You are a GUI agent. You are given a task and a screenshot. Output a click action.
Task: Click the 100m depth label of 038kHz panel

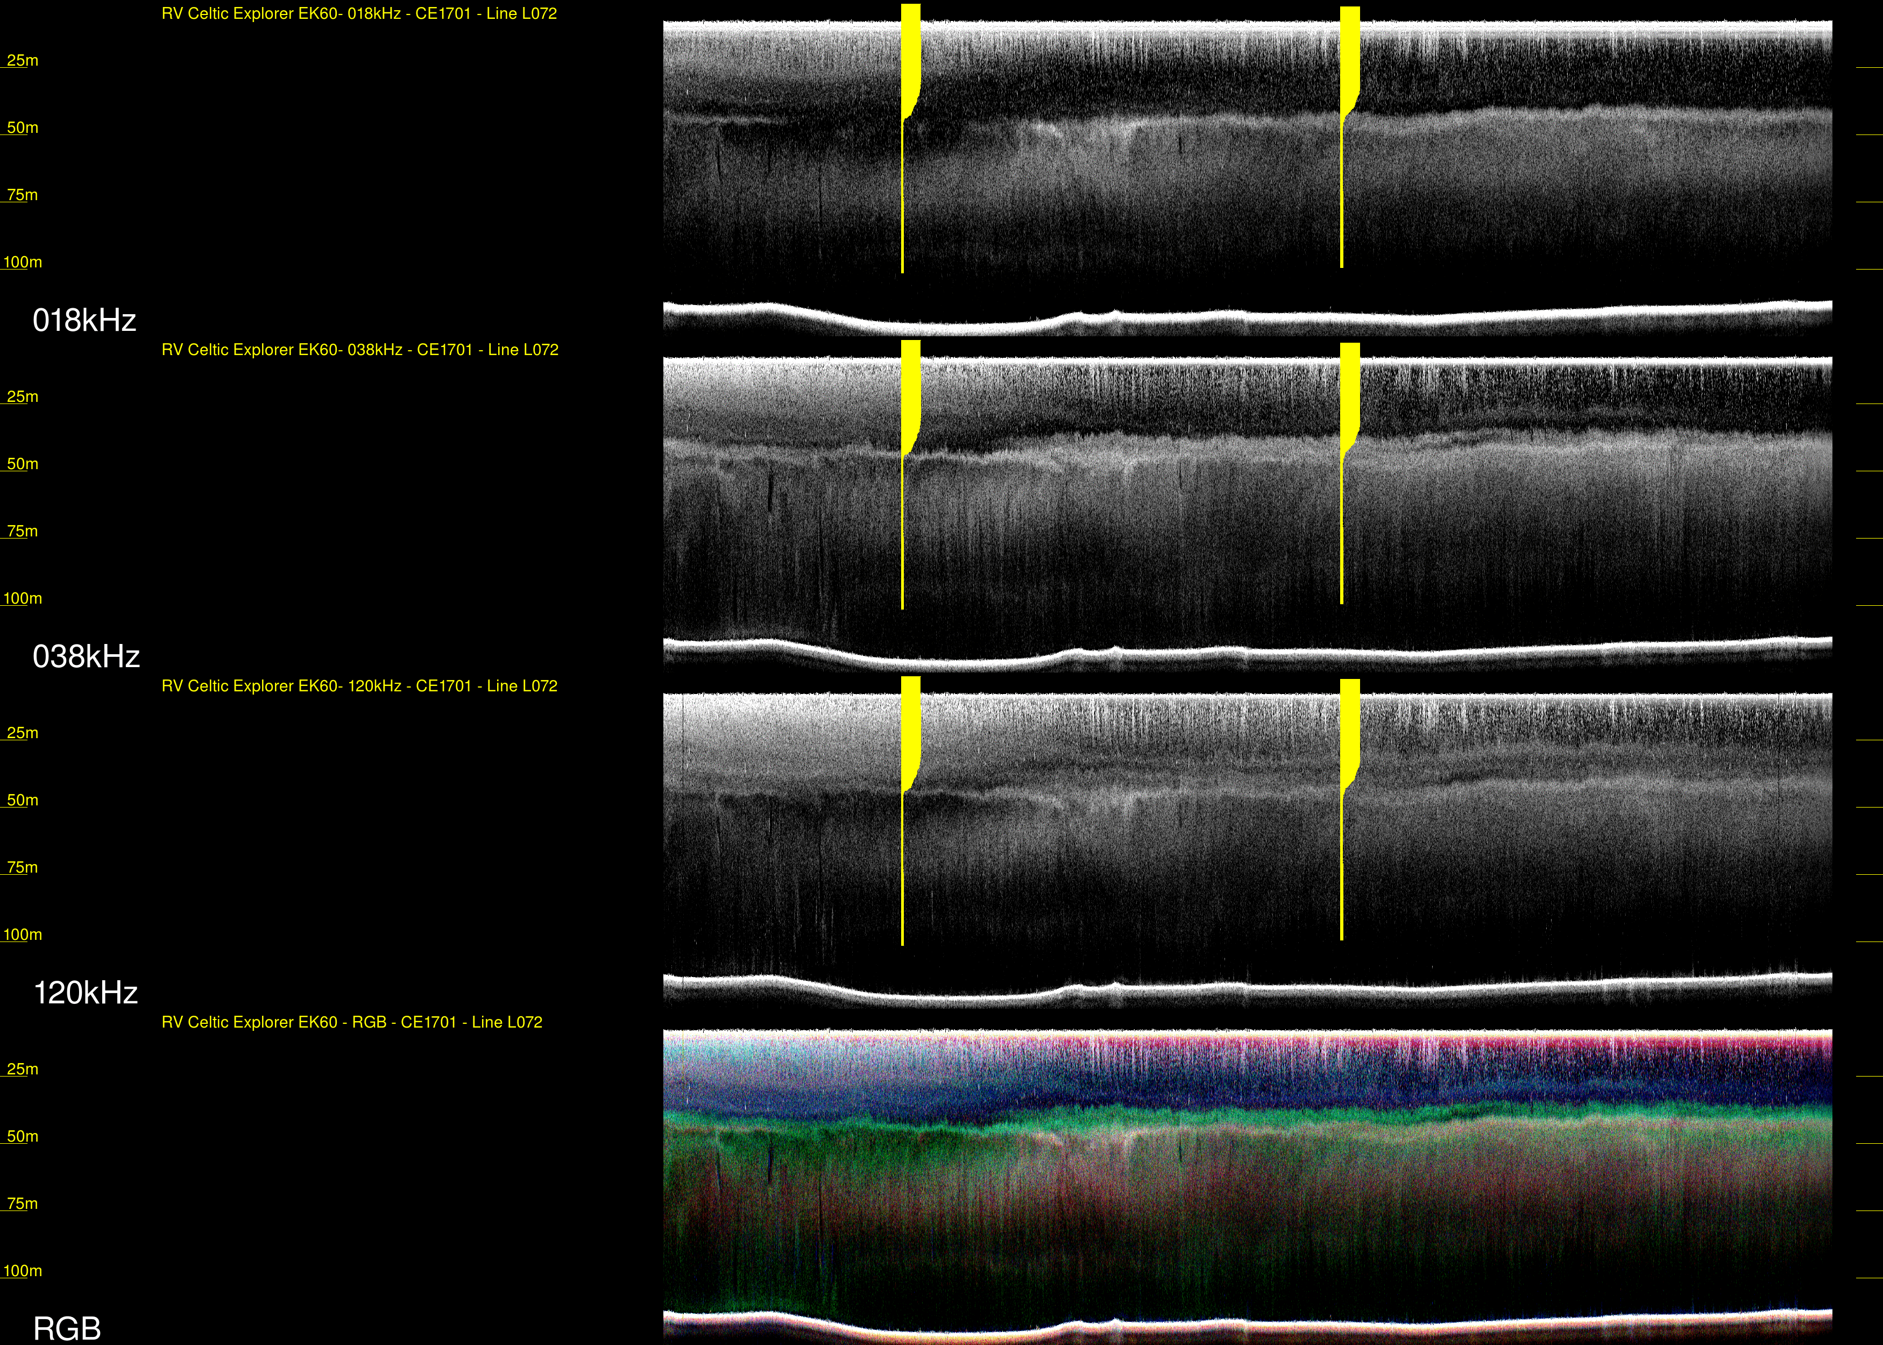click(23, 599)
